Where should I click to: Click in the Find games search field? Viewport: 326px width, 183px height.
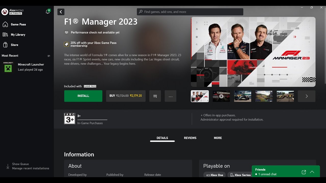point(190,12)
